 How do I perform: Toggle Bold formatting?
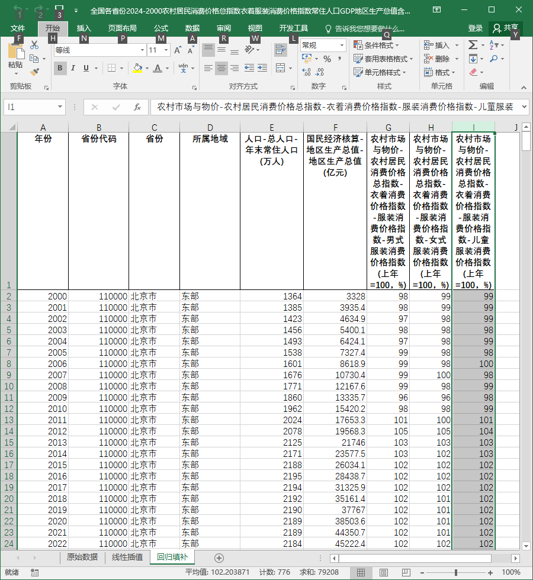click(x=60, y=68)
